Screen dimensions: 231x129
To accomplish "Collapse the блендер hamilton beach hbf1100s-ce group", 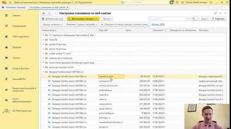I will pyautogui.click(x=43, y=72).
